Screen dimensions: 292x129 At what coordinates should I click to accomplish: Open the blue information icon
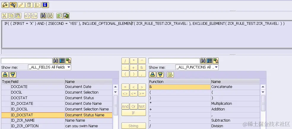(x=45, y=5)
